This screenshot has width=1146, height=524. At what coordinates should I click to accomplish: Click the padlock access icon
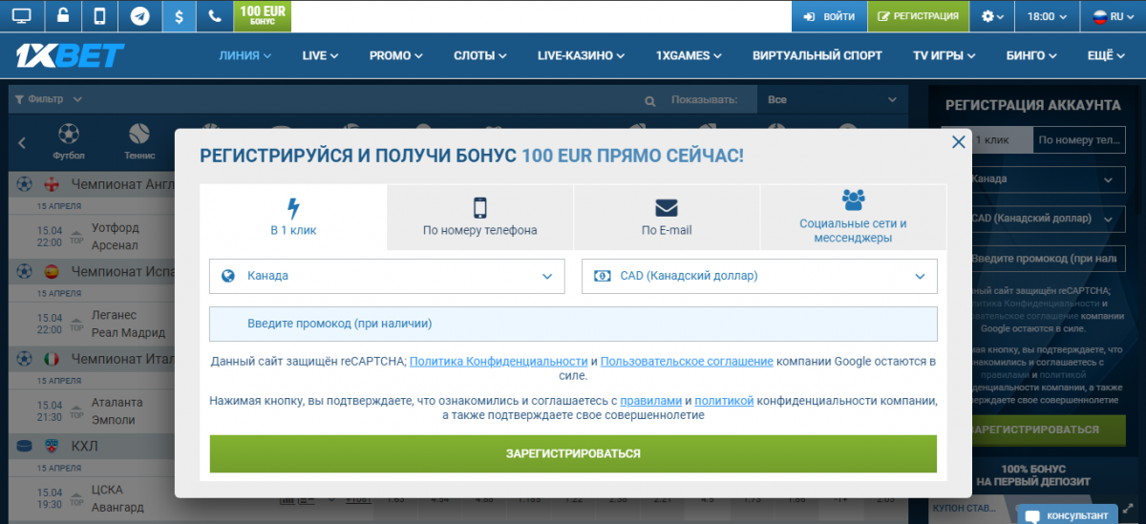tap(62, 16)
